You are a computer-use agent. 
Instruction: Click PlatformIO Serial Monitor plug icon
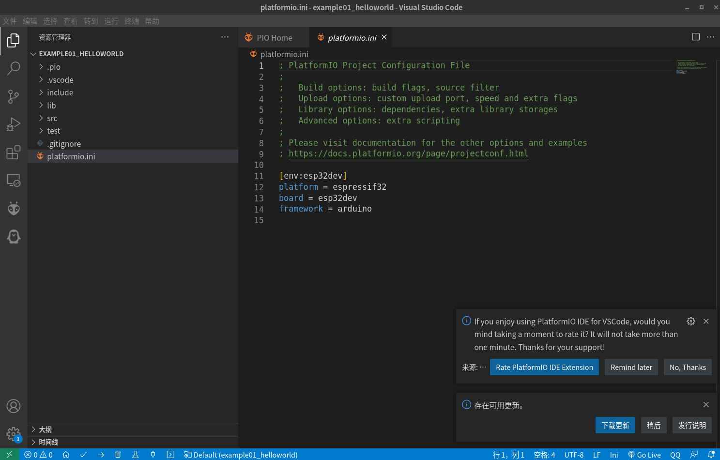point(153,455)
